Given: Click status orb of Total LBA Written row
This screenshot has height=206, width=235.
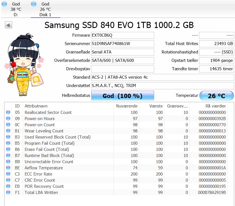Looking at the screenshot, I should pyautogui.click(x=8, y=192).
